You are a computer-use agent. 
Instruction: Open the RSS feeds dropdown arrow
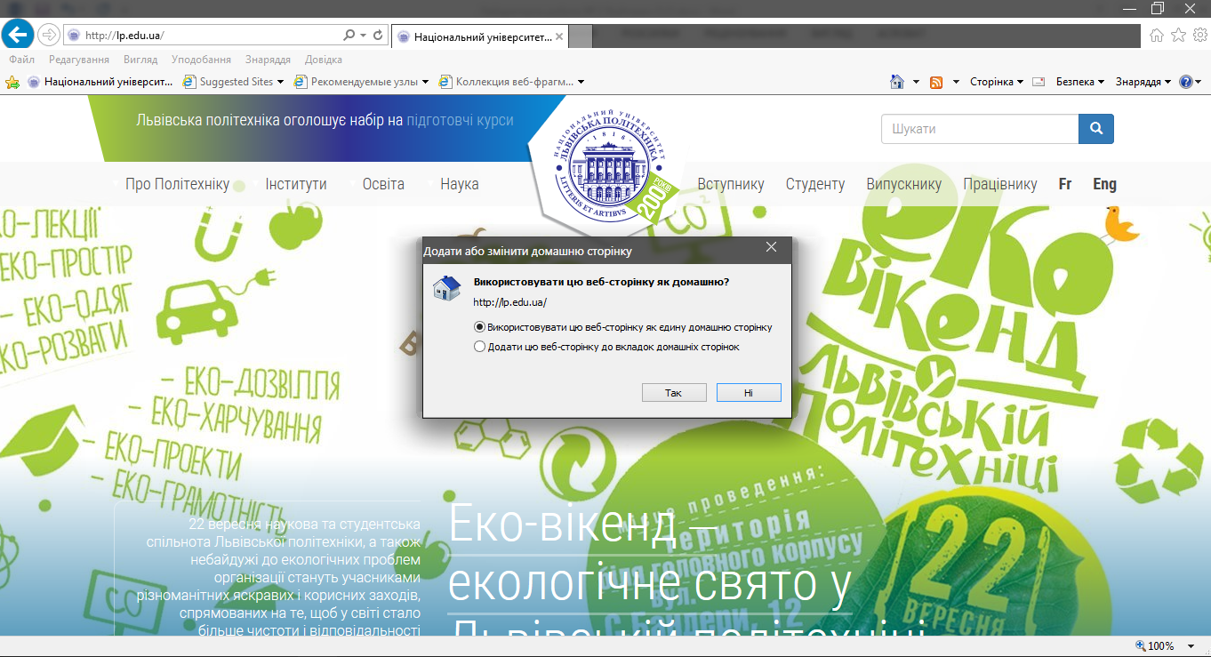956,82
